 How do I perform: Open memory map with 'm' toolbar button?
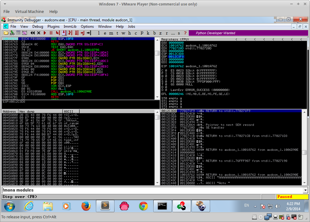(111, 33)
